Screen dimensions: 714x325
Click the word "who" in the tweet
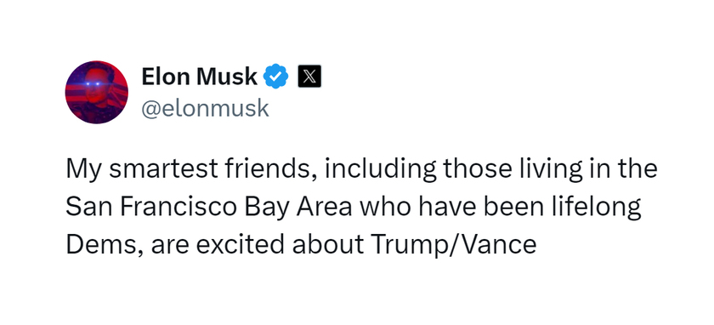click(386, 207)
